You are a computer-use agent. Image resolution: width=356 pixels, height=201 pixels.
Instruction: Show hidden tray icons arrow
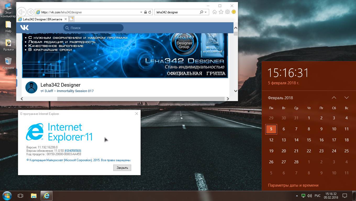297,196
